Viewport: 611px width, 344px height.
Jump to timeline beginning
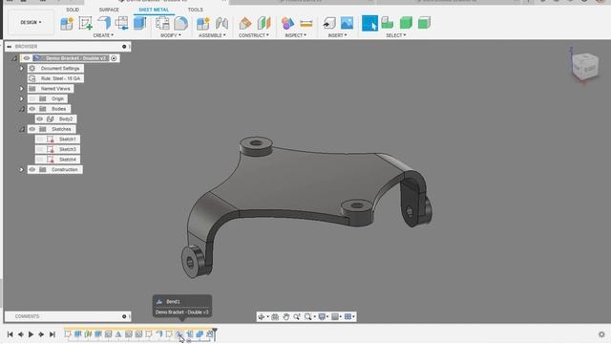[x=11, y=334]
